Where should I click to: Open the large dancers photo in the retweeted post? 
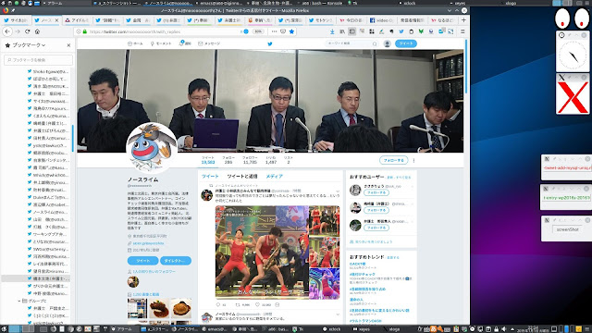pos(262,253)
